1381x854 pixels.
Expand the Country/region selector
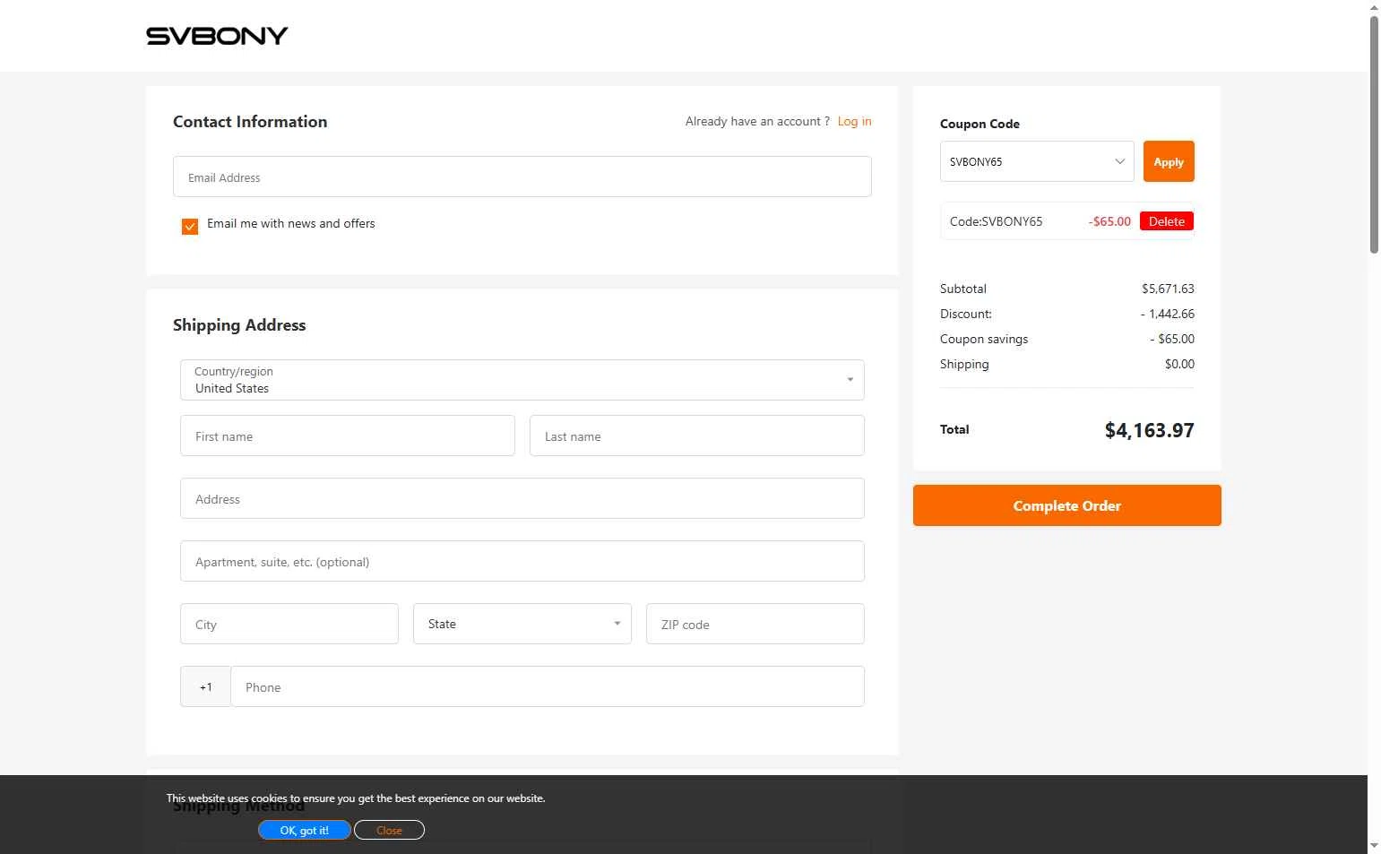pyautogui.click(x=522, y=380)
